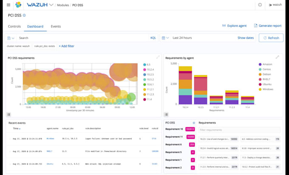Toggle the 6.5 legend color

pos(144,65)
